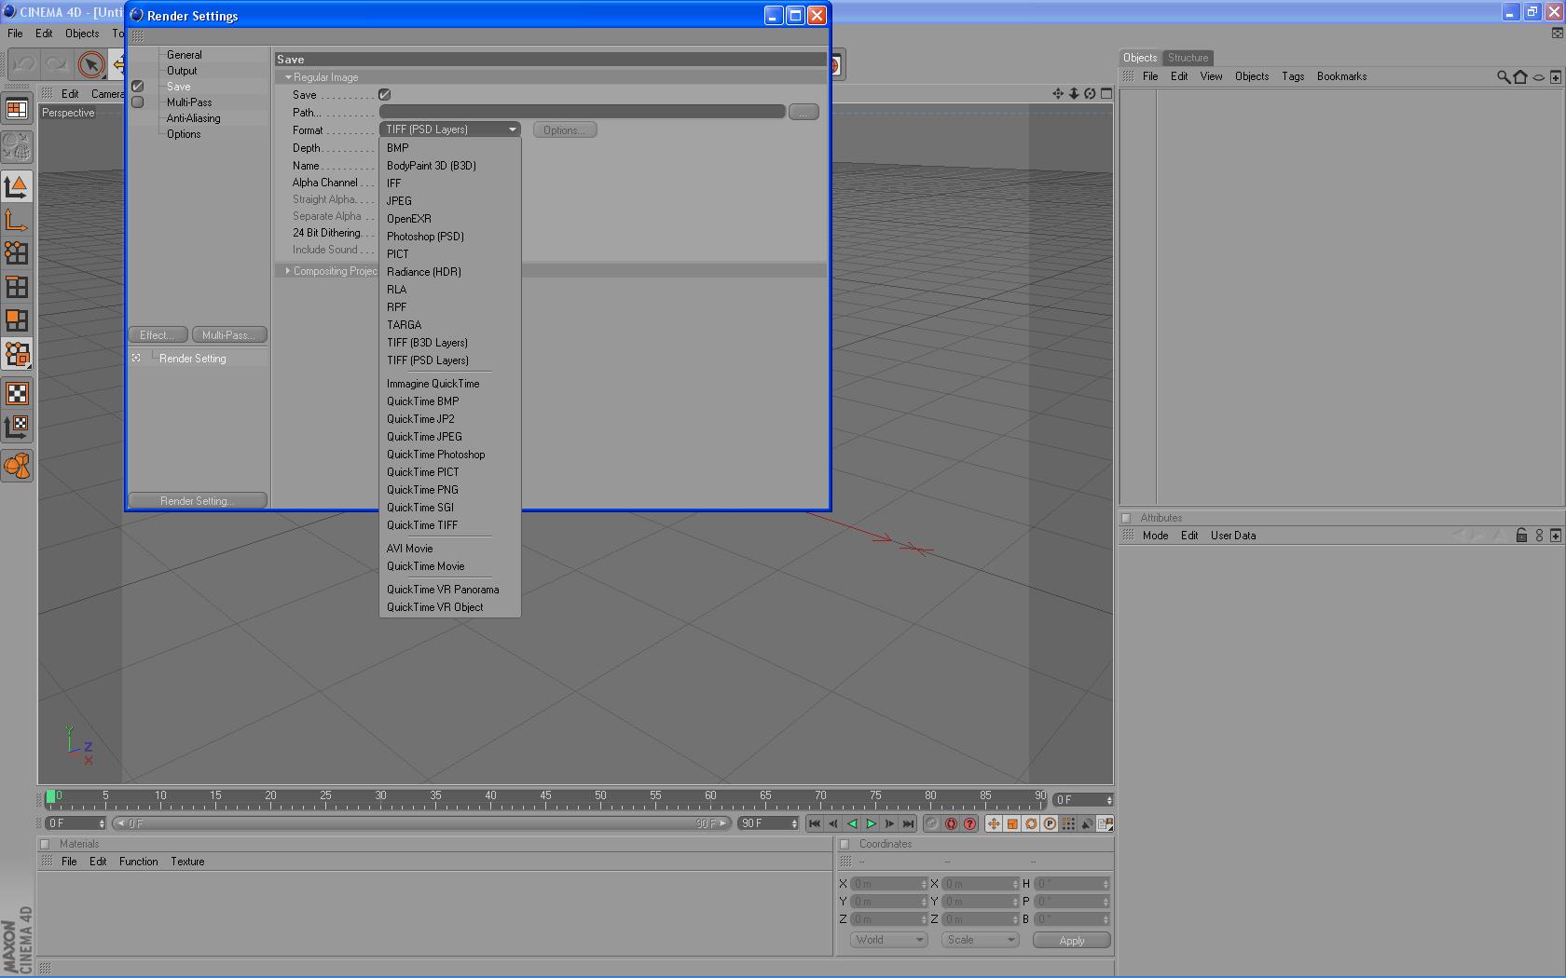1566x978 pixels.
Task: Toggle the Coordinates panel checkbox
Action: pyautogui.click(x=845, y=844)
